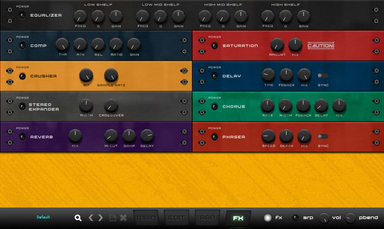Enable the Phaser SYNC switch
The image size is (384, 229).
pos(323,136)
